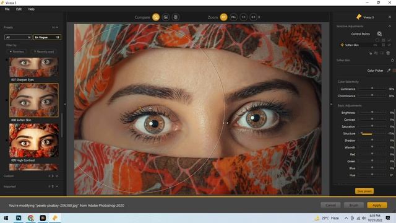
Task: Switch to side-by-side compare mode
Action: 176,17
